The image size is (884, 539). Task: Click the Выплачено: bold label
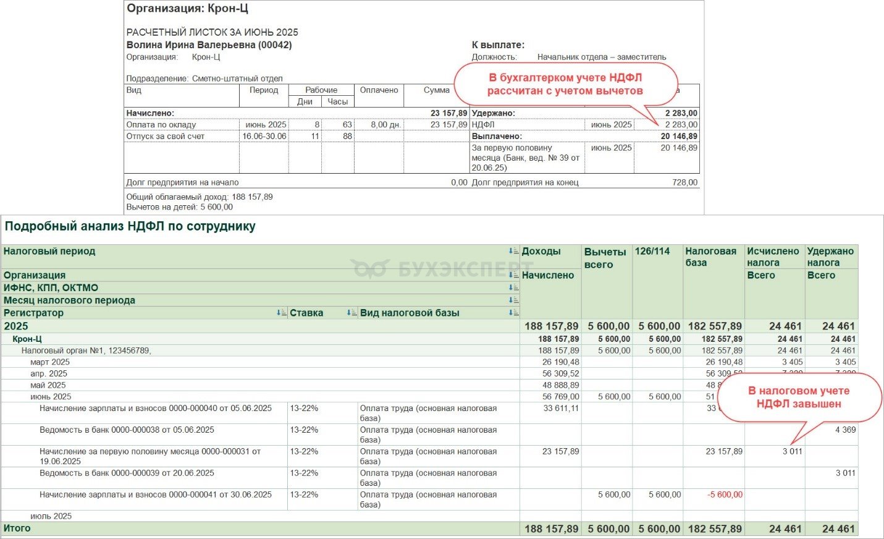tap(497, 136)
